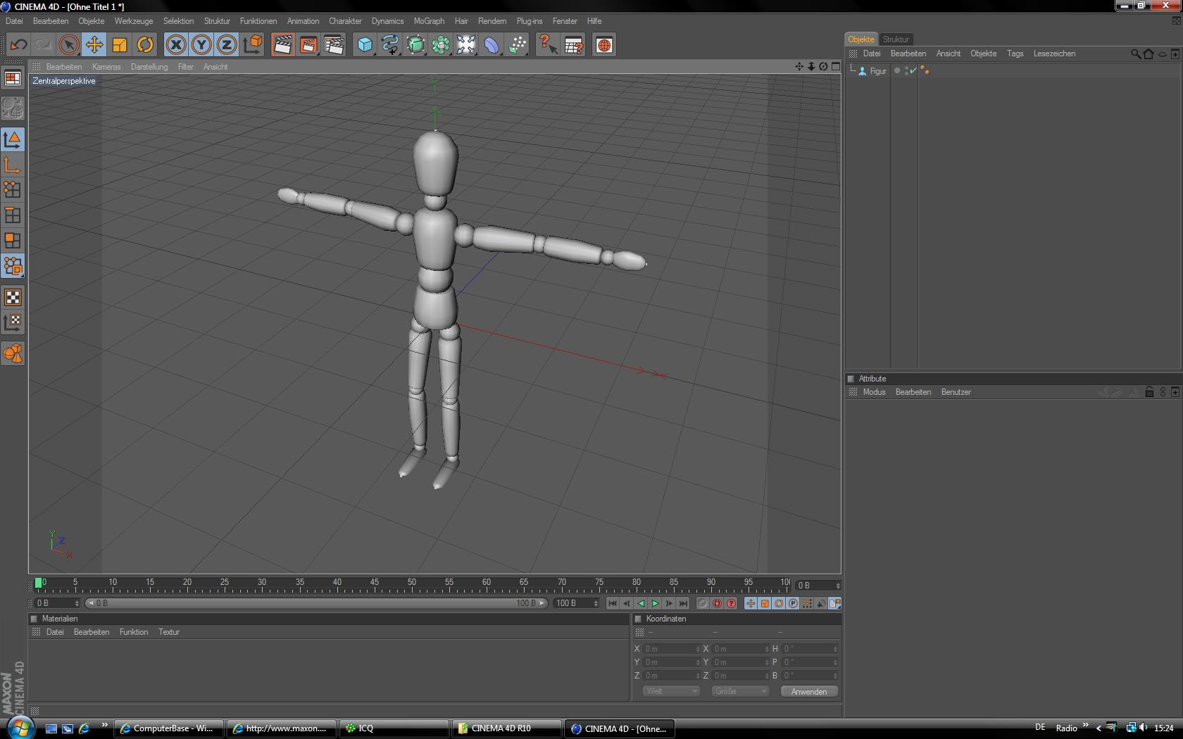This screenshot has width=1183, height=739.
Task: Toggle Z-axis lock
Action: pyautogui.click(x=227, y=45)
